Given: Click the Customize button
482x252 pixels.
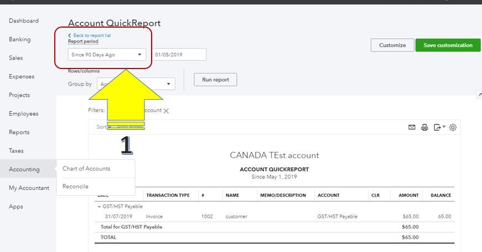Looking at the screenshot, I should (x=392, y=45).
